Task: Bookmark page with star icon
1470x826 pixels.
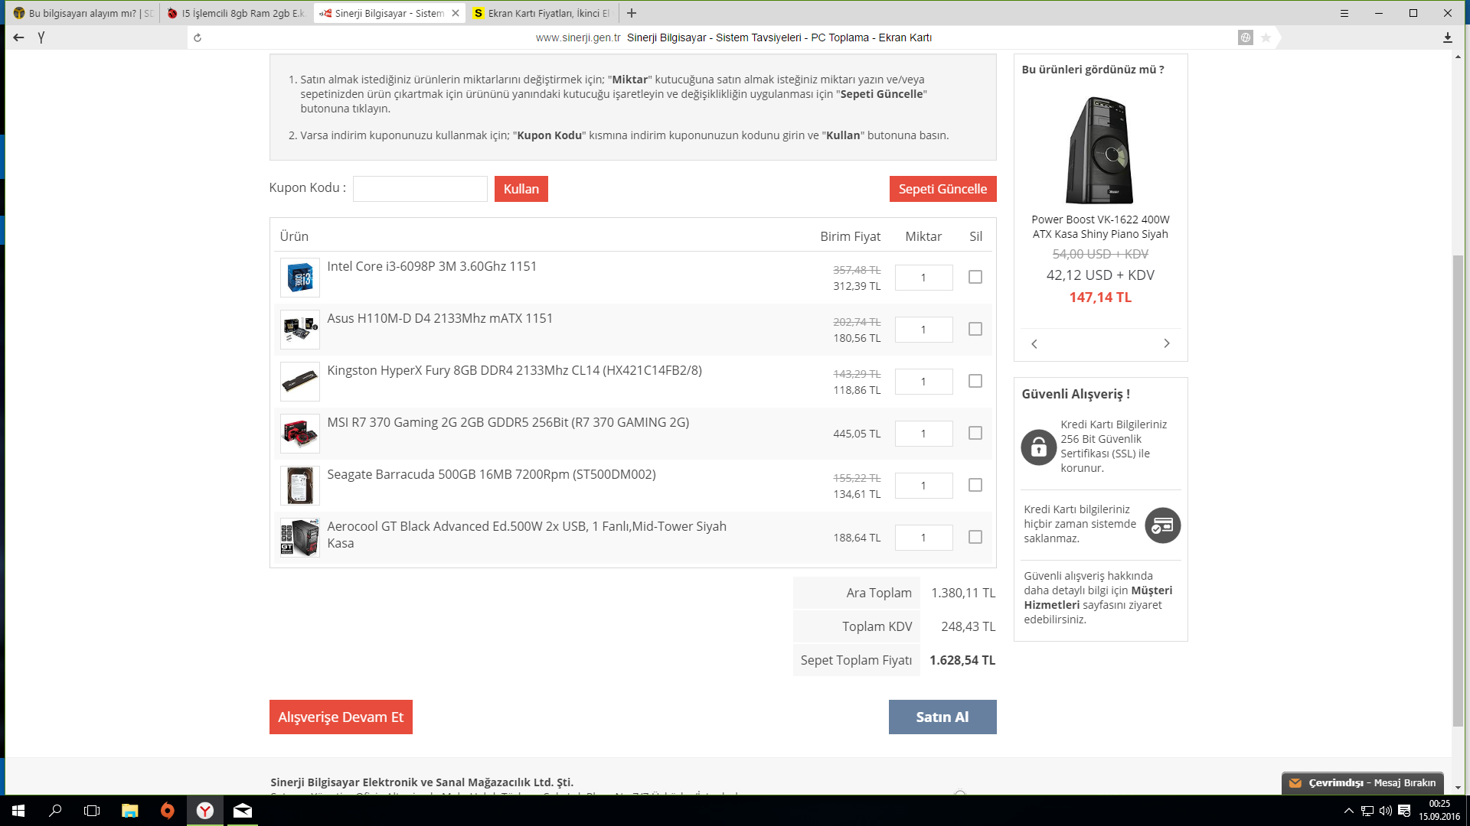Action: [1266, 37]
